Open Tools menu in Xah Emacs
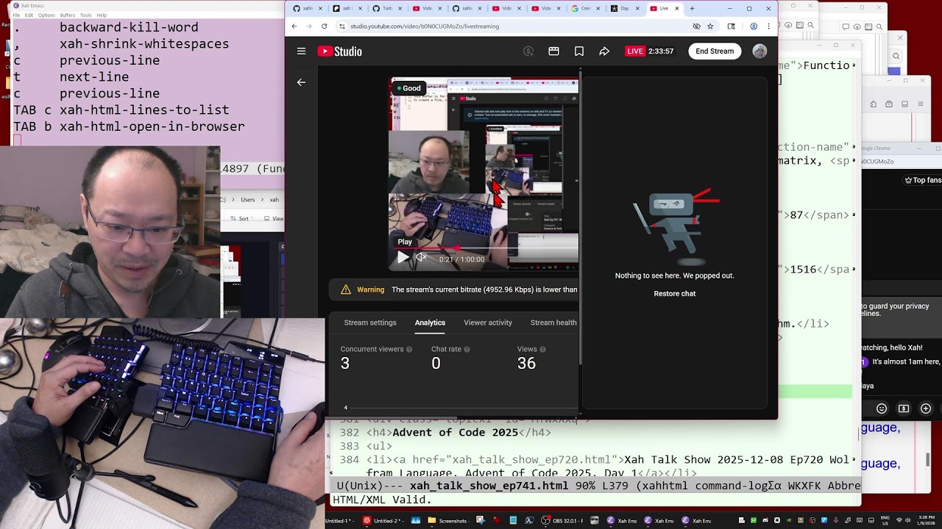This screenshot has height=529, width=942. (85, 15)
